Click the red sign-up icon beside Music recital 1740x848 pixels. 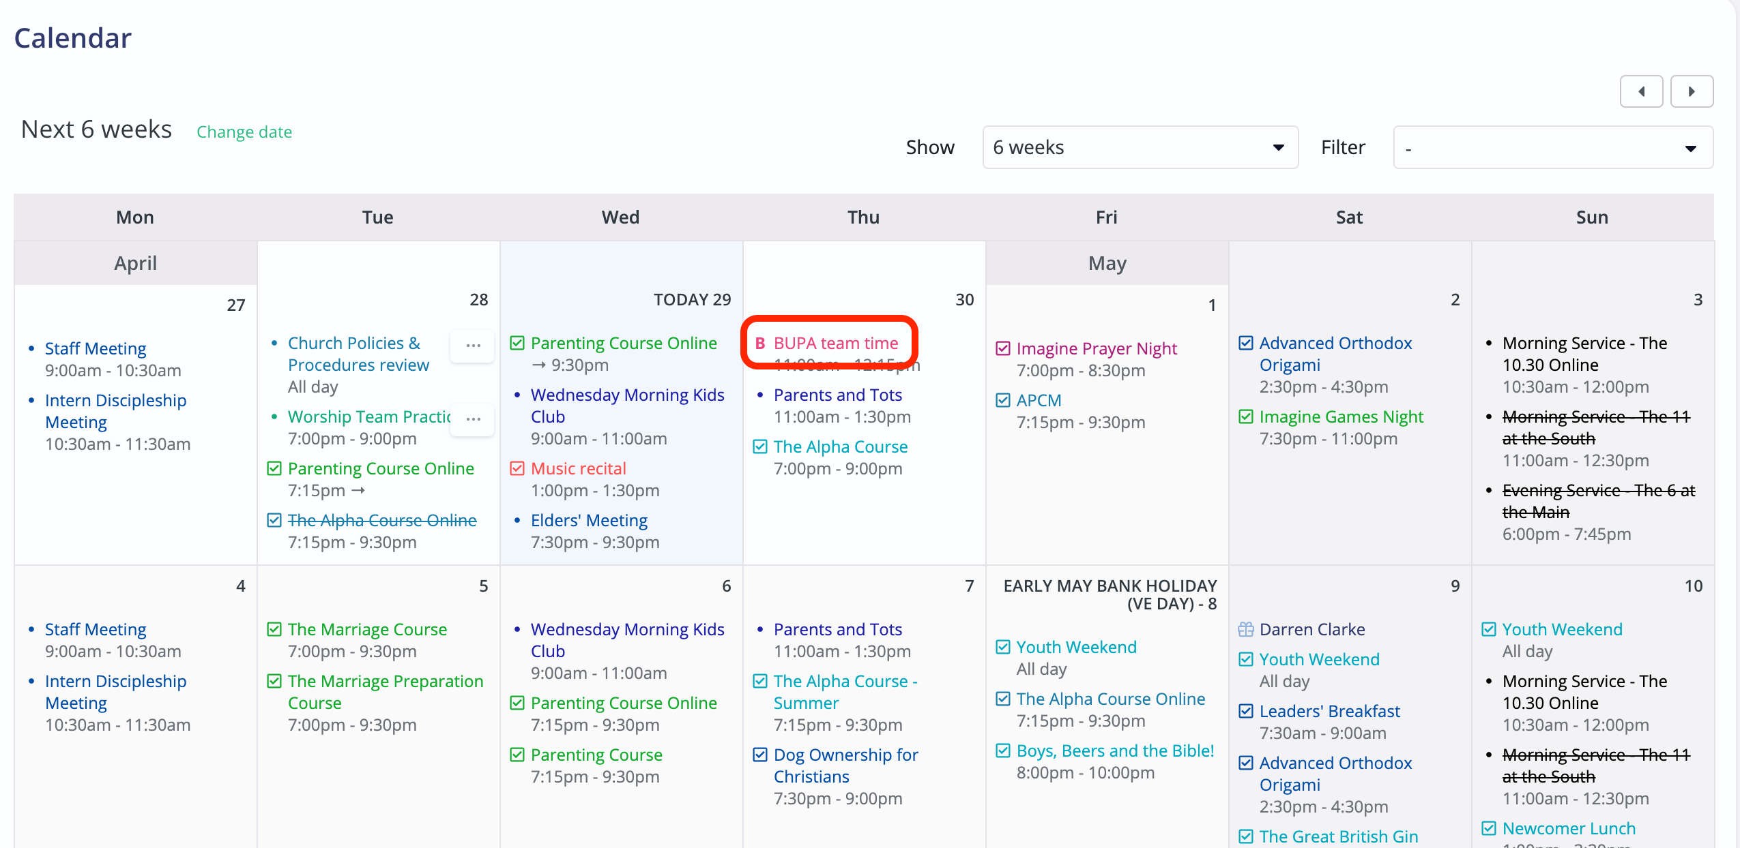coord(517,468)
